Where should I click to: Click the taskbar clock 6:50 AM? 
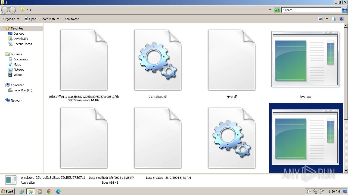[334, 191]
